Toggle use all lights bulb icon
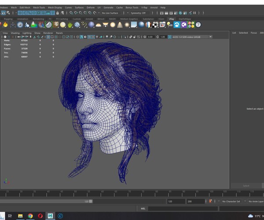 (x=97, y=37)
